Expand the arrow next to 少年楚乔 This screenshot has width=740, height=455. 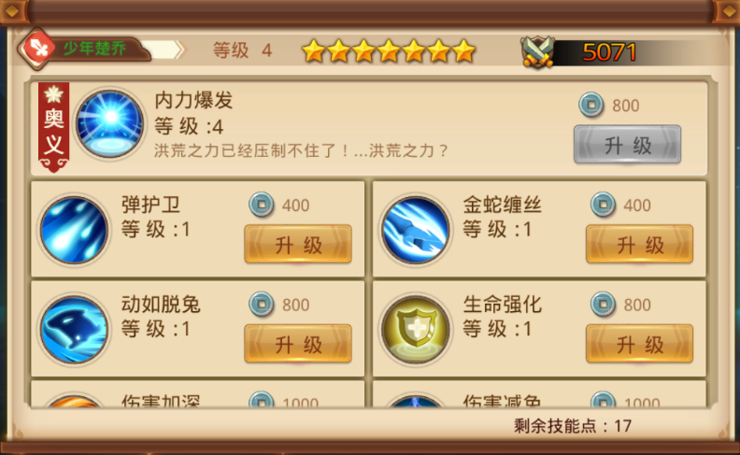click(x=178, y=50)
